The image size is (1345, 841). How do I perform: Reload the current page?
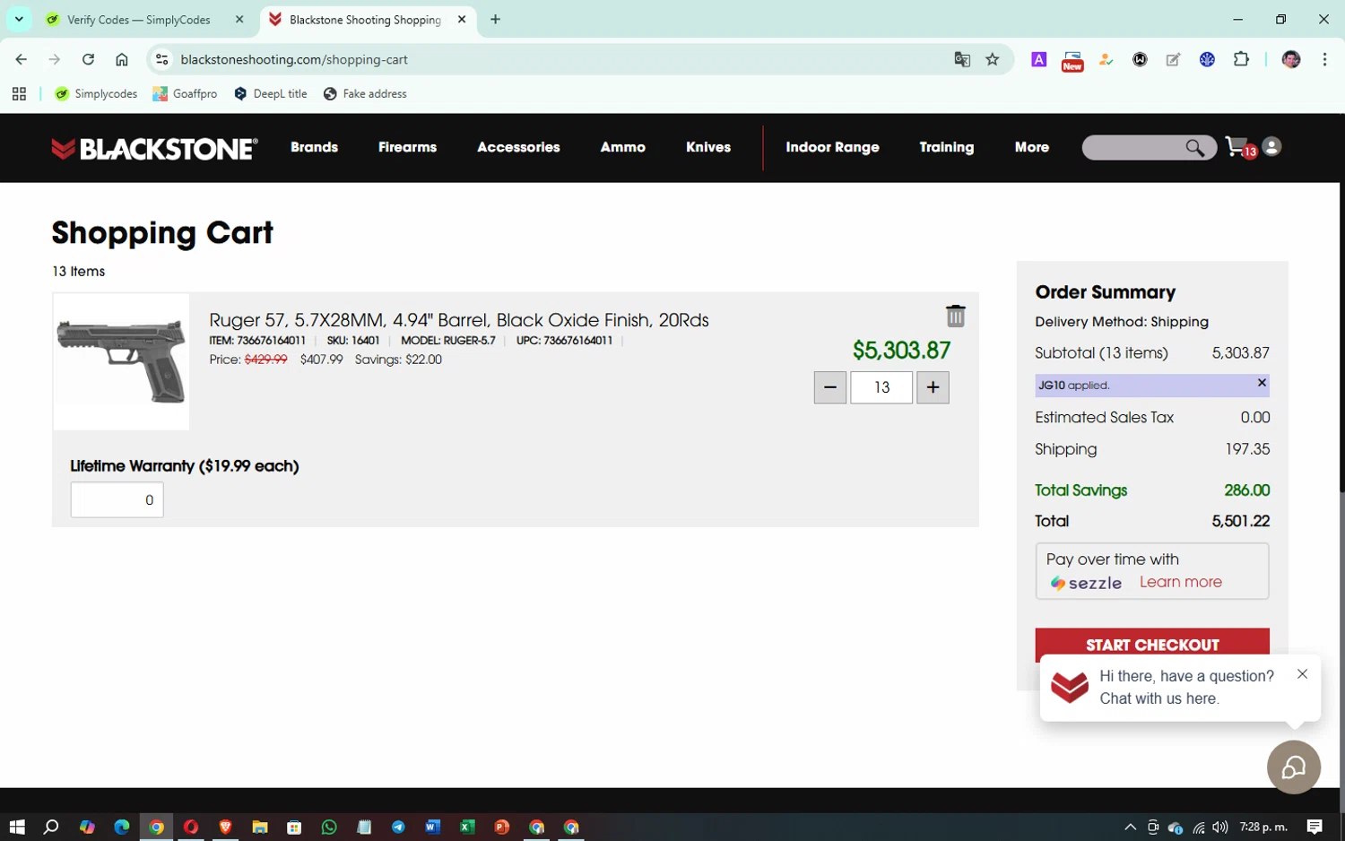88,59
